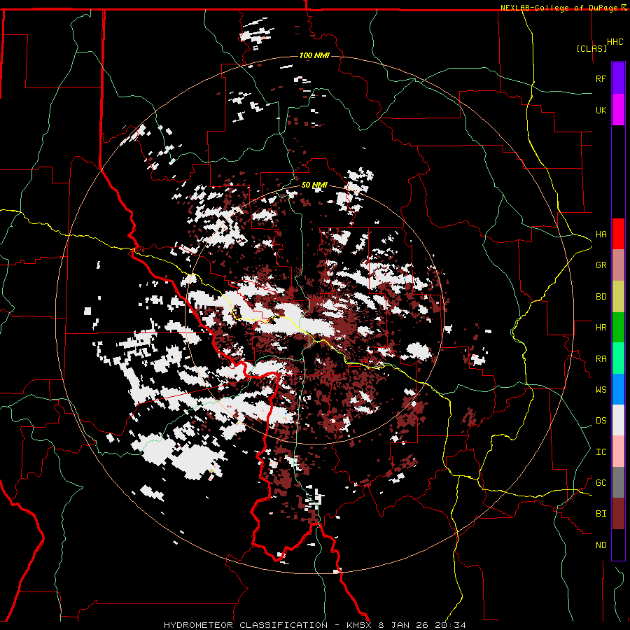Click the GC gray legend swatch
This screenshot has height=630, width=630.
click(x=618, y=482)
